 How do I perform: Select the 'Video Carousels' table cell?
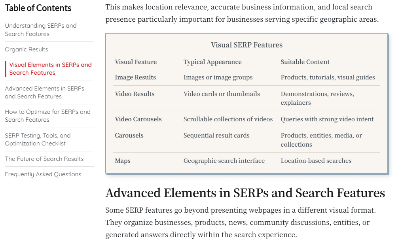[x=138, y=119]
